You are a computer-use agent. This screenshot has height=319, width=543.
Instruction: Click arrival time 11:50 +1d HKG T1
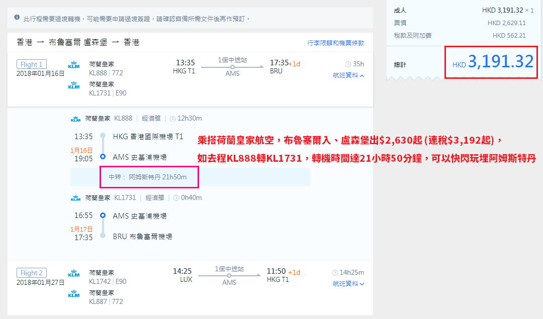point(283,275)
